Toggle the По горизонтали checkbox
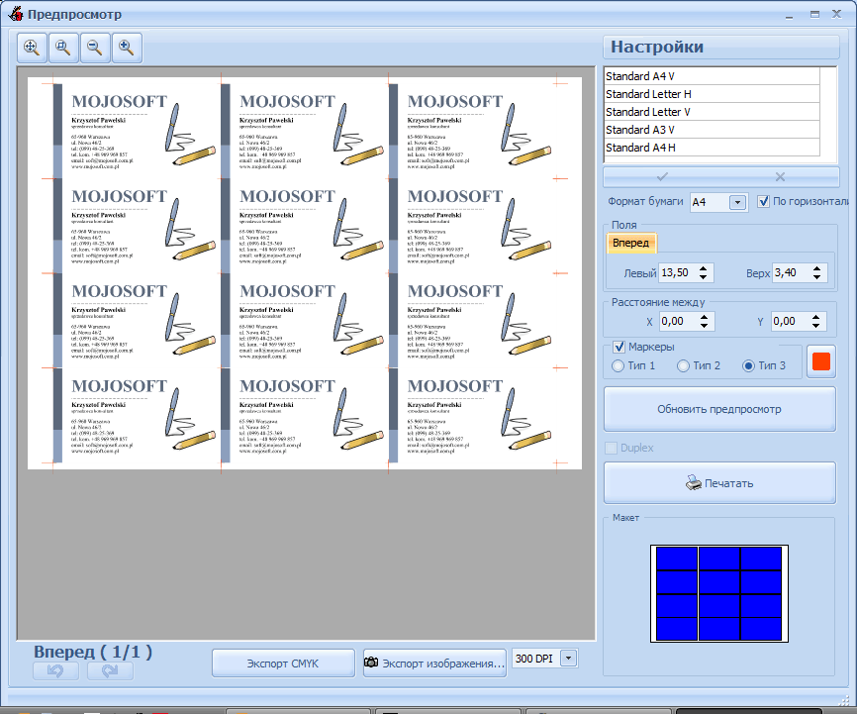 764,201
